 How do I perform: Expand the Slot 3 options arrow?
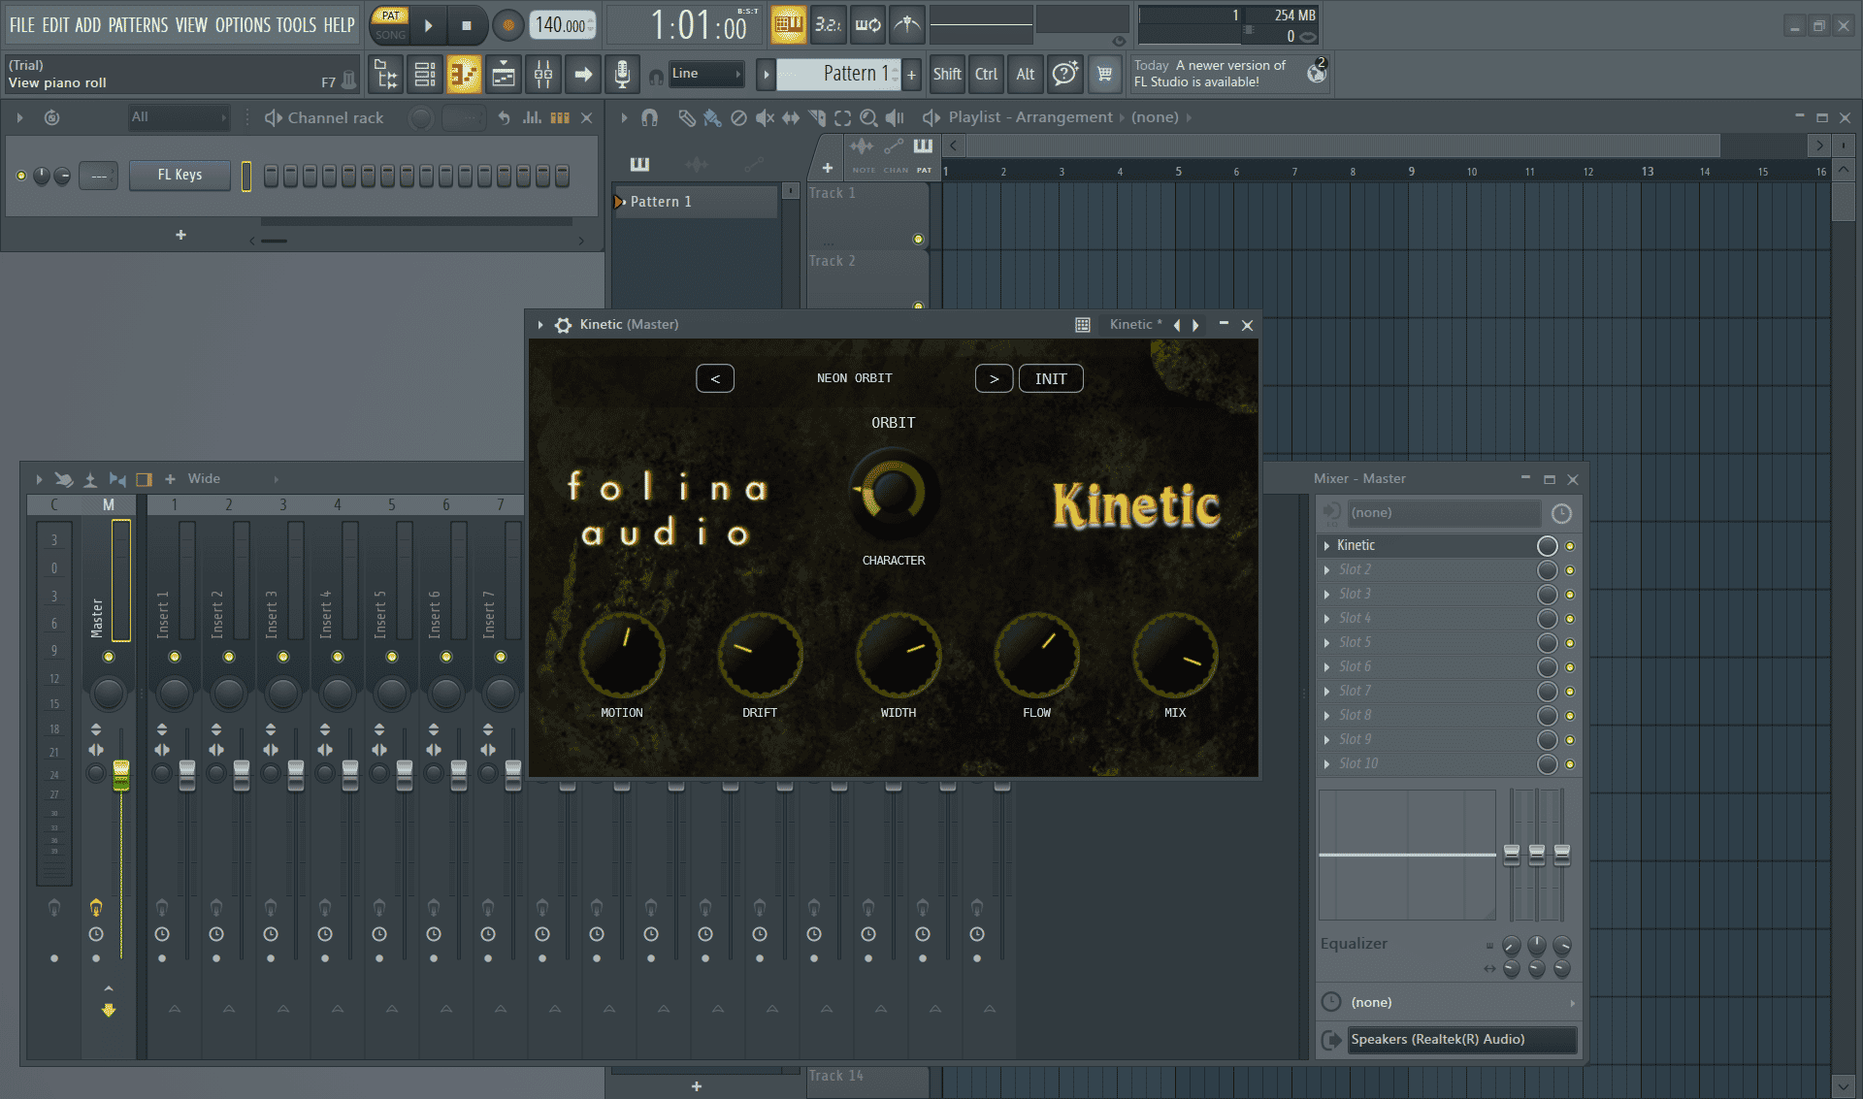tap(1326, 595)
